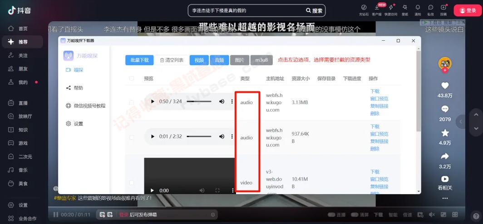The width and height of the screenshot is (483, 224).
Task: Open 微信视频号教程 in sidebar
Action: [x=86, y=106]
